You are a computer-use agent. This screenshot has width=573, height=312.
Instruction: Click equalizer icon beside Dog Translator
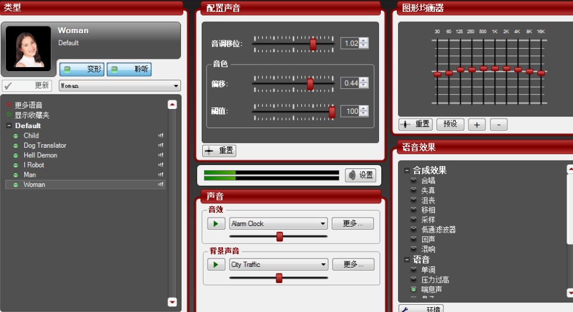[x=160, y=145]
